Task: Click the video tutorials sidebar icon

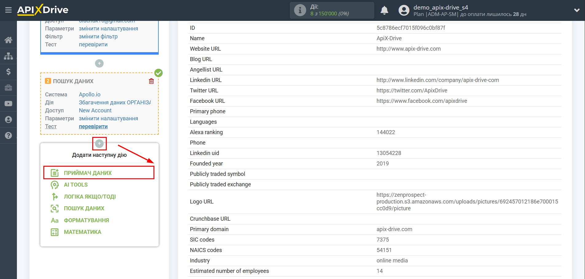Action: pos(8,103)
